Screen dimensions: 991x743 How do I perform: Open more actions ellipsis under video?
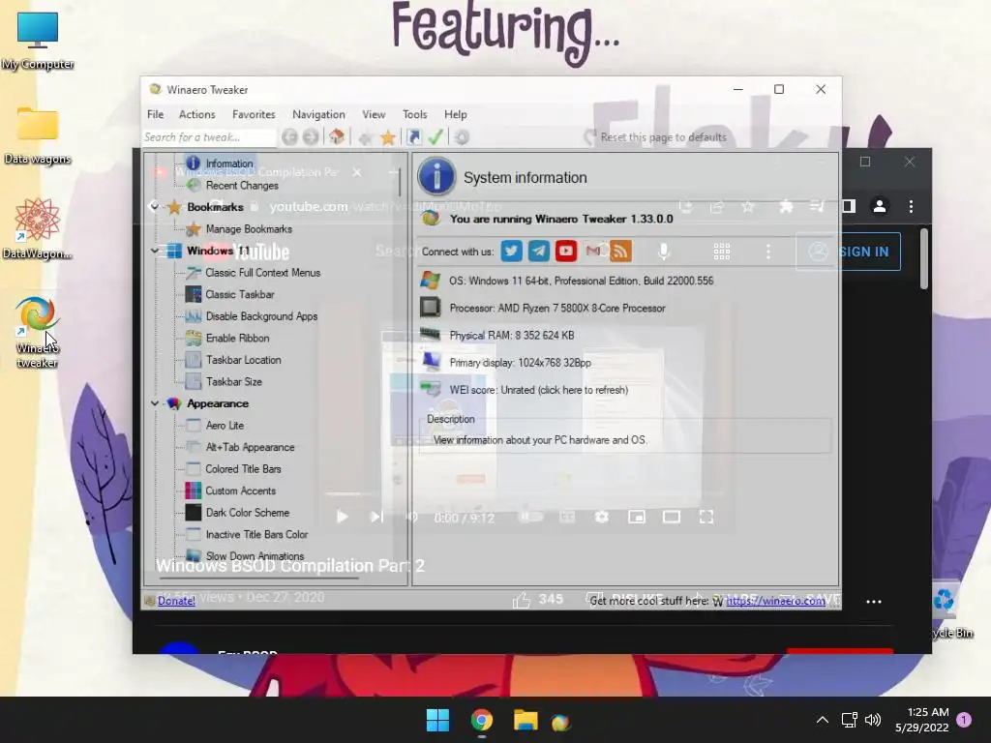(x=874, y=602)
